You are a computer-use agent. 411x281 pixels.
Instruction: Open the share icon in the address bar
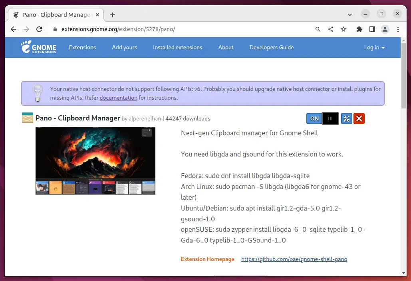(330, 29)
